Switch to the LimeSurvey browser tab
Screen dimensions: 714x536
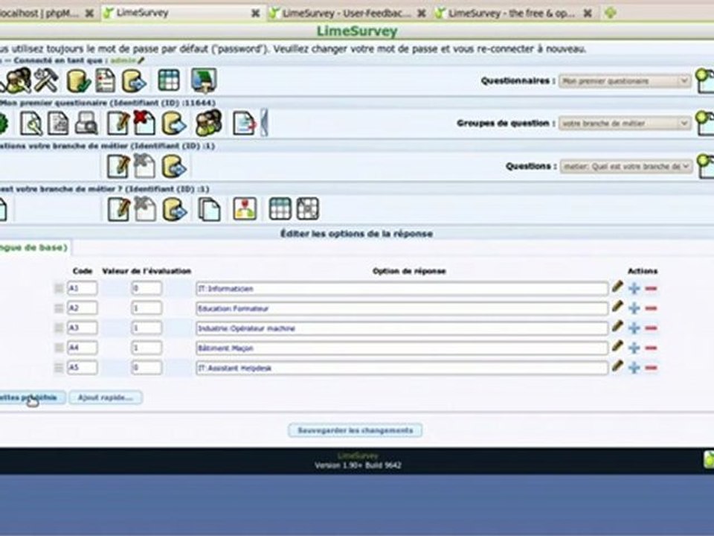182,13
